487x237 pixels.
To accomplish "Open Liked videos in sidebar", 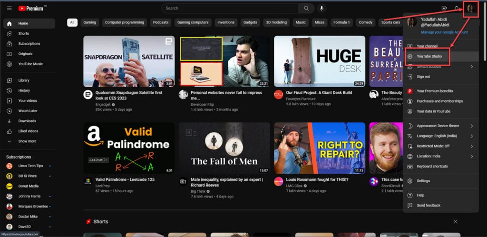I will [29, 131].
